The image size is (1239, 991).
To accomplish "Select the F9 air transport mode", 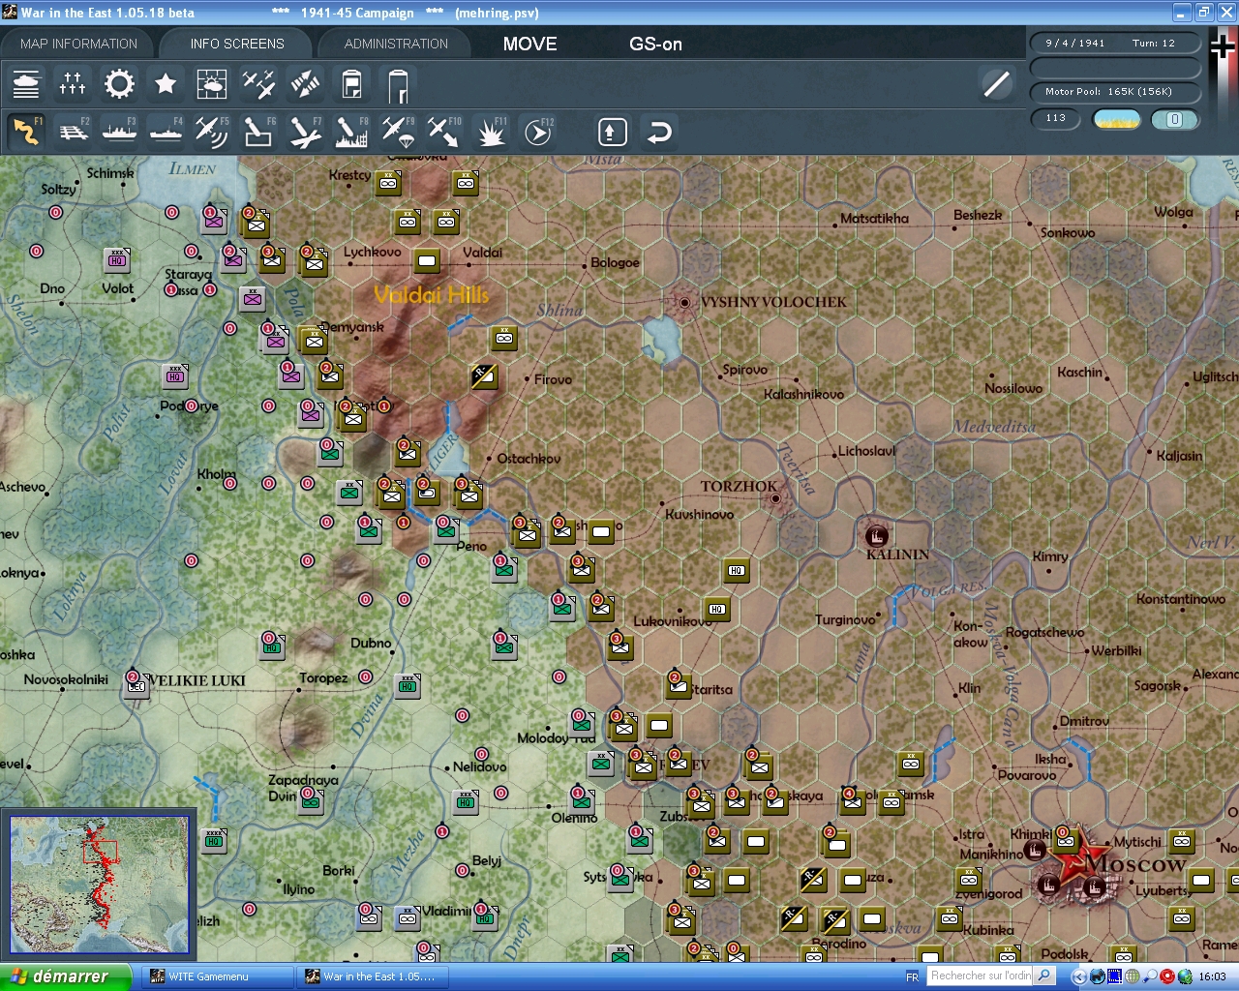I will pyautogui.click(x=398, y=132).
